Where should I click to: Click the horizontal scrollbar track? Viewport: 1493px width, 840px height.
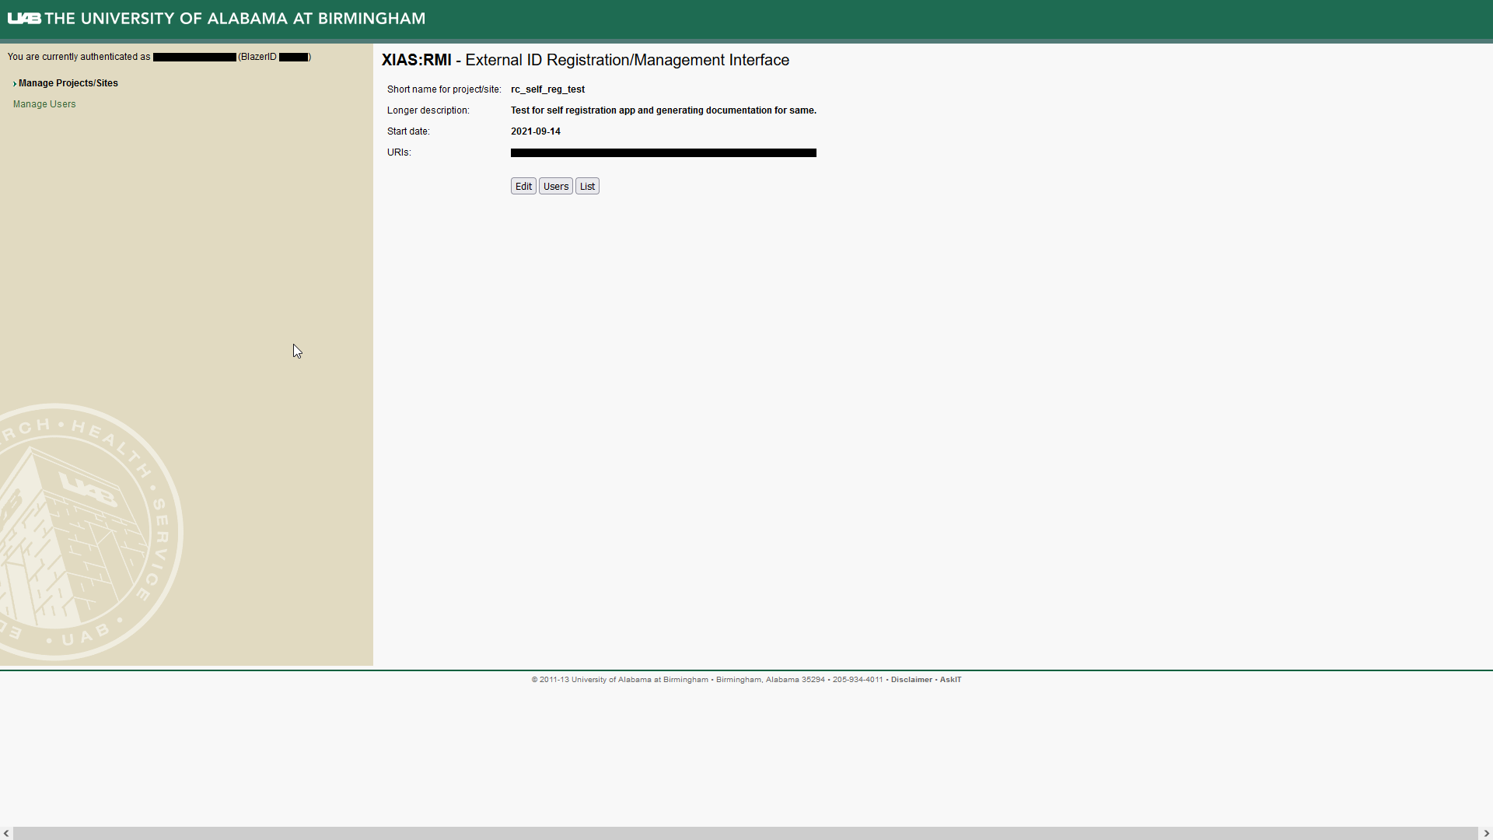click(746, 833)
